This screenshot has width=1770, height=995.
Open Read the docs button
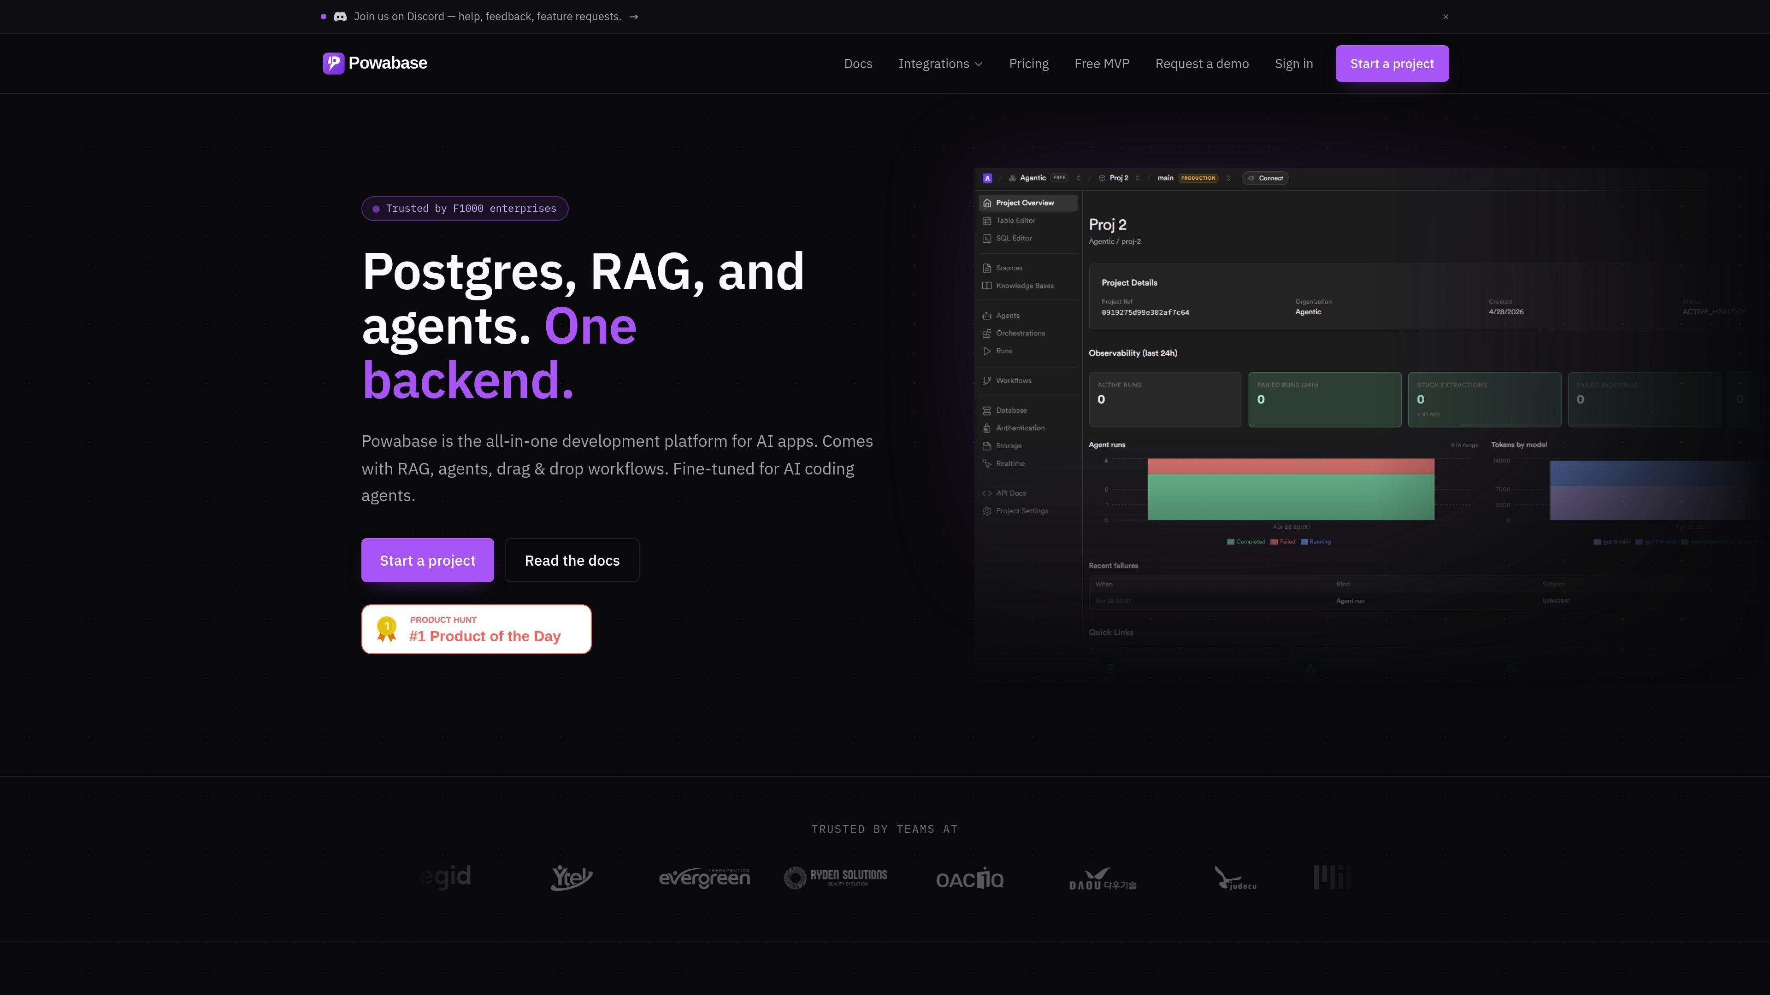(x=572, y=560)
